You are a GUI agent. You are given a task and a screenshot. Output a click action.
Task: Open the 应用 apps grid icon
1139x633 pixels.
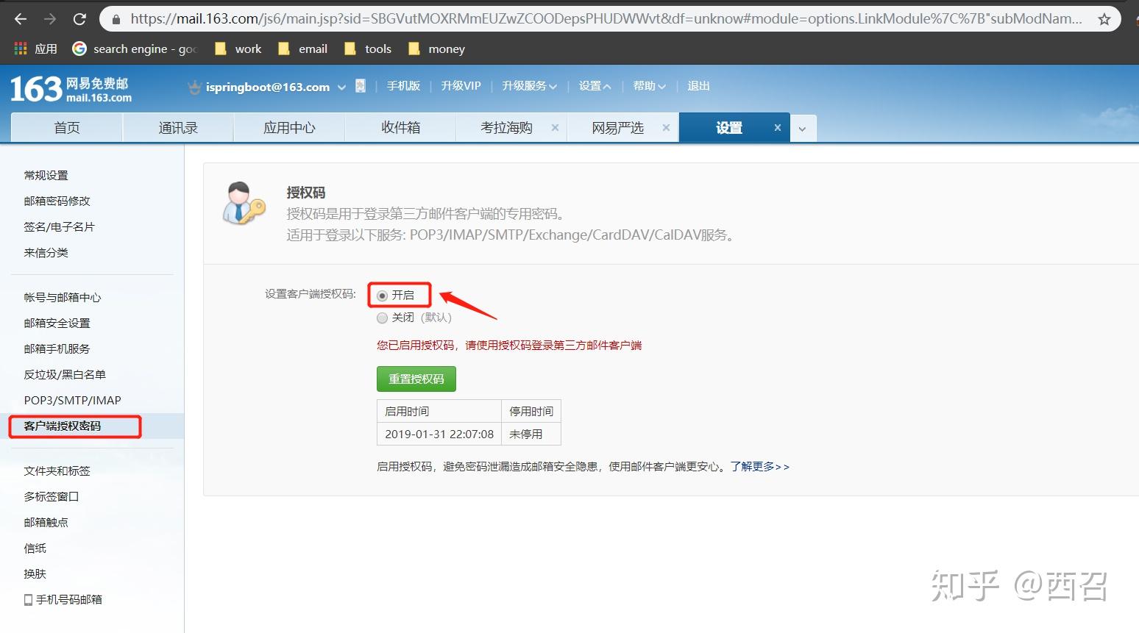pyautogui.click(x=21, y=49)
